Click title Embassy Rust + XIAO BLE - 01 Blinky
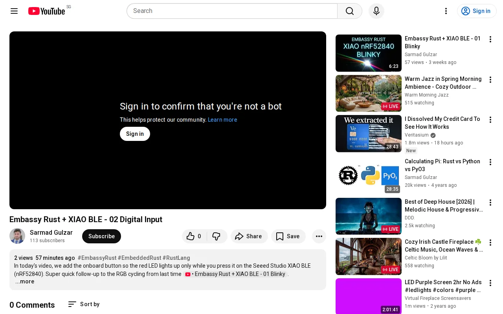 pyautogui.click(x=443, y=42)
